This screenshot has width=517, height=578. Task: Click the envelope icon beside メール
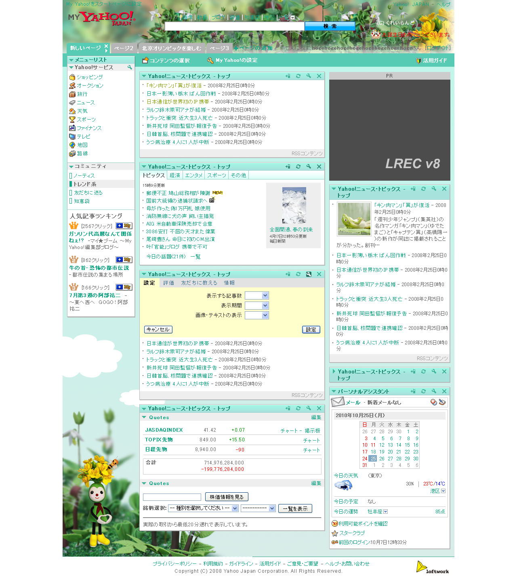[338, 402]
